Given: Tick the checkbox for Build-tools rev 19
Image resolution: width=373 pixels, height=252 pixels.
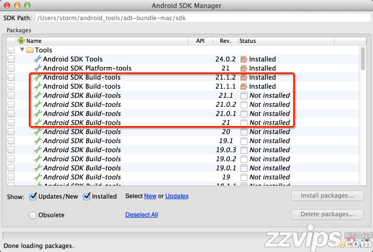Looking at the screenshot, I should point(11,177).
